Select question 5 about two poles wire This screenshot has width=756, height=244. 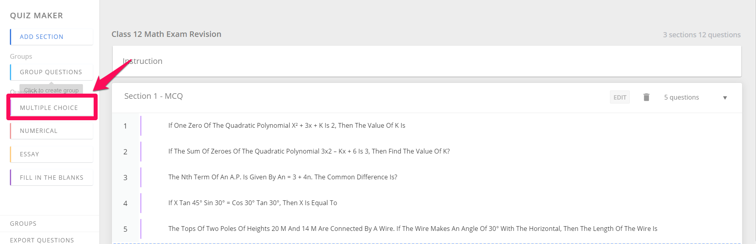pyautogui.click(x=427, y=229)
